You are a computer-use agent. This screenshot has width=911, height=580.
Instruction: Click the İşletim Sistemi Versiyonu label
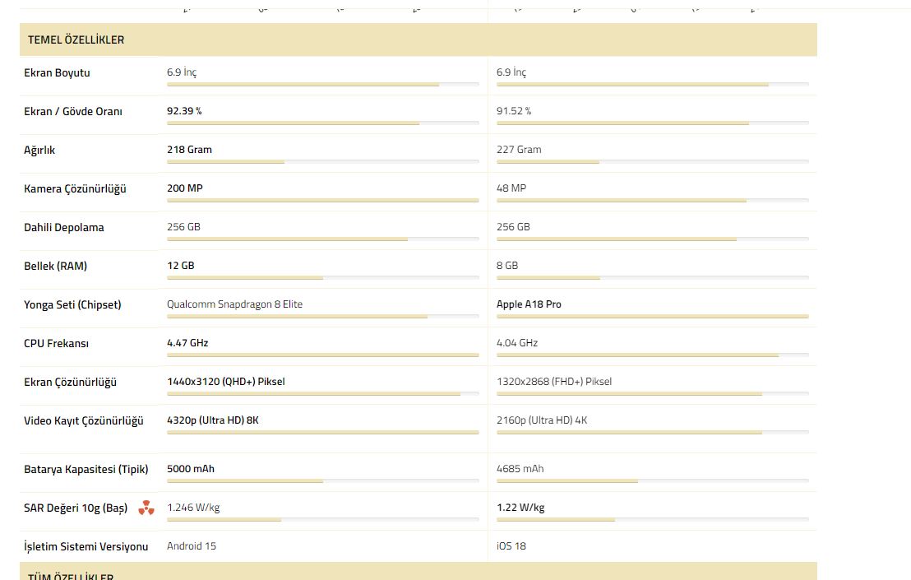pyautogui.click(x=86, y=546)
